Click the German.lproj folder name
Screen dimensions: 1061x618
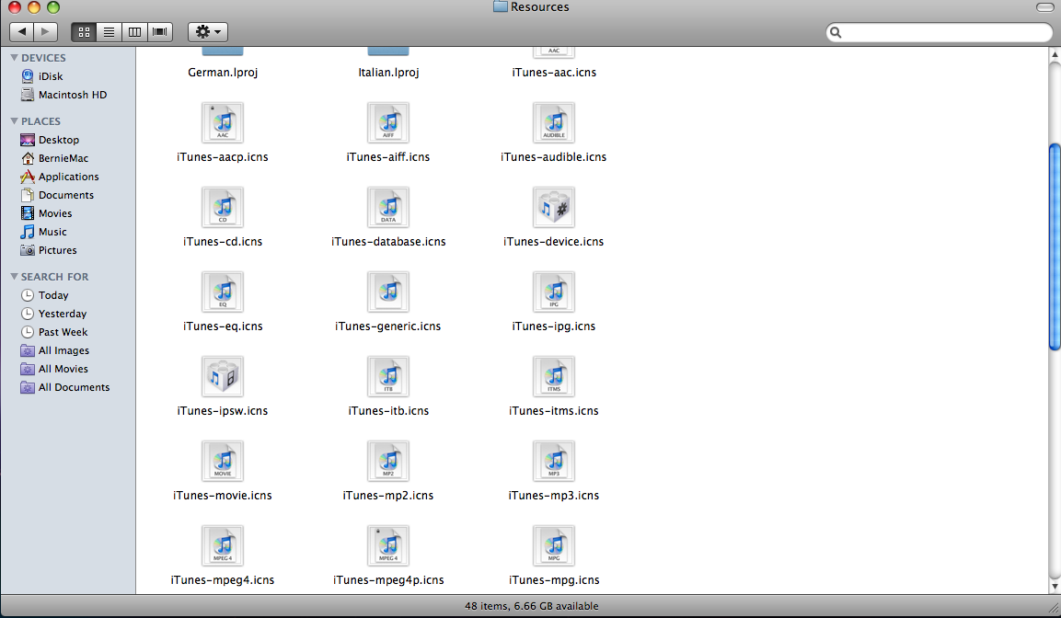point(223,73)
